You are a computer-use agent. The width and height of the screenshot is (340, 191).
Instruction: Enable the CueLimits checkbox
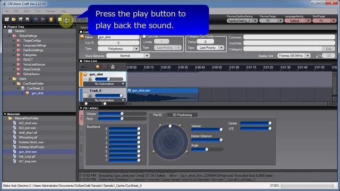[144, 37]
